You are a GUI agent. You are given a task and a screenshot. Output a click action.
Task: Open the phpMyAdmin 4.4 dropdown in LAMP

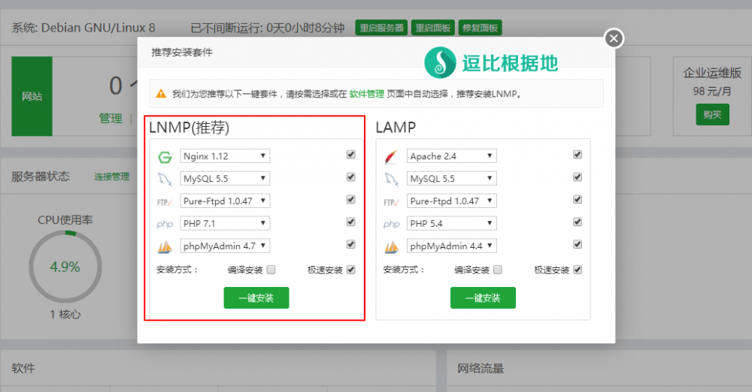coord(451,246)
